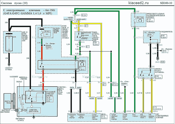The image size is (175, 124).
Task: Click the P.64 C.30-2 reference box
Action: (96, 44)
